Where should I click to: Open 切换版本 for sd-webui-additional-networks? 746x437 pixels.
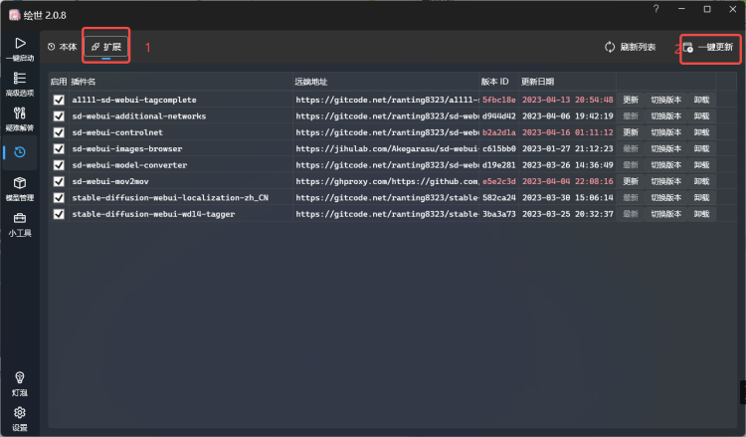pyautogui.click(x=666, y=116)
